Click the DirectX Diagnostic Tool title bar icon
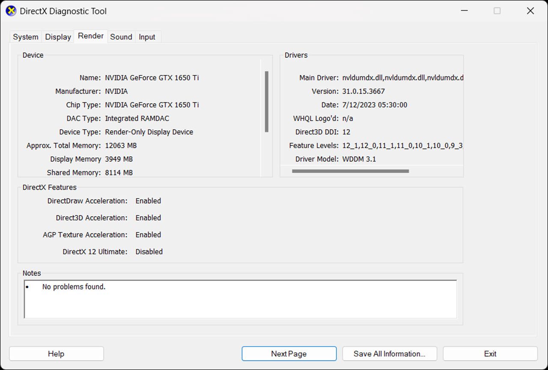This screenshot has width=548, height=370. [11, 11]
